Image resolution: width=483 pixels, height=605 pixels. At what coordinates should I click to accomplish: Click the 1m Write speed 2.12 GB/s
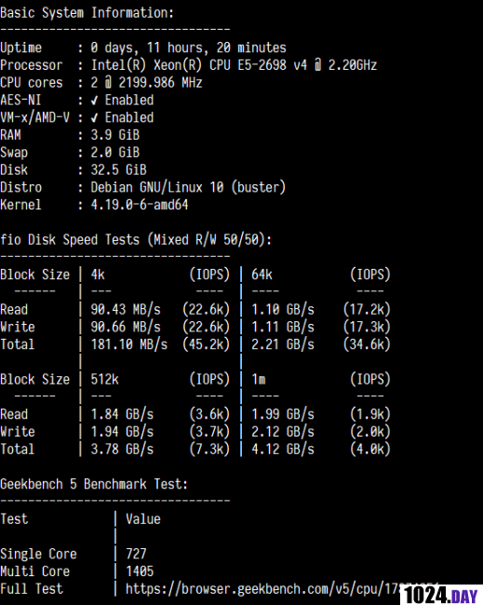tap(283, 431)
